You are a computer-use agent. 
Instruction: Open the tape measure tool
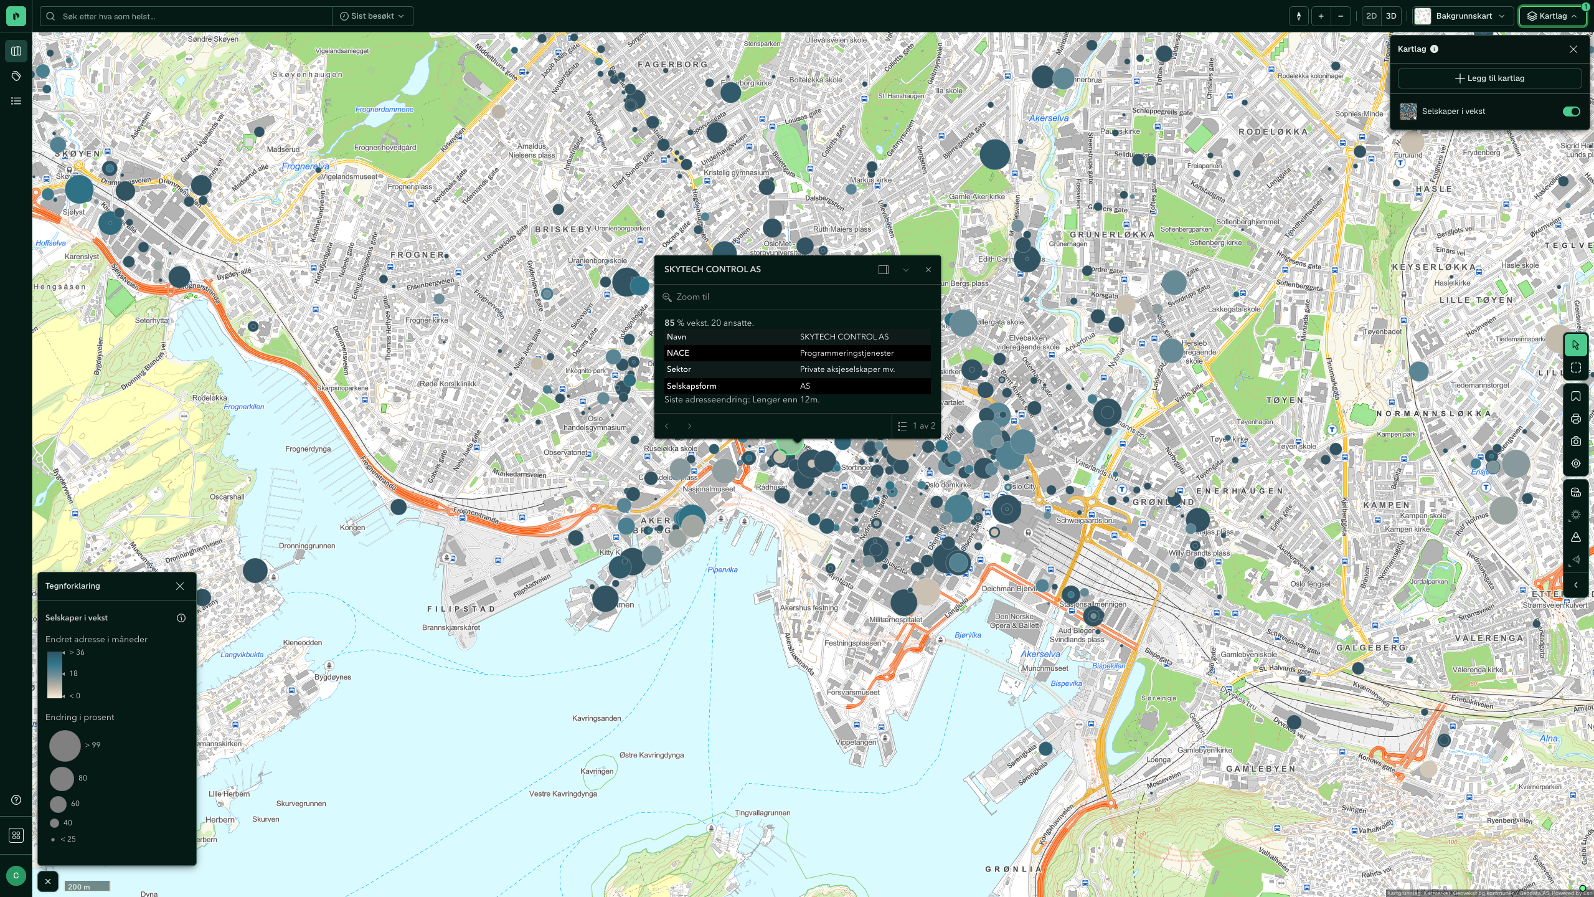coord(1576,492)
